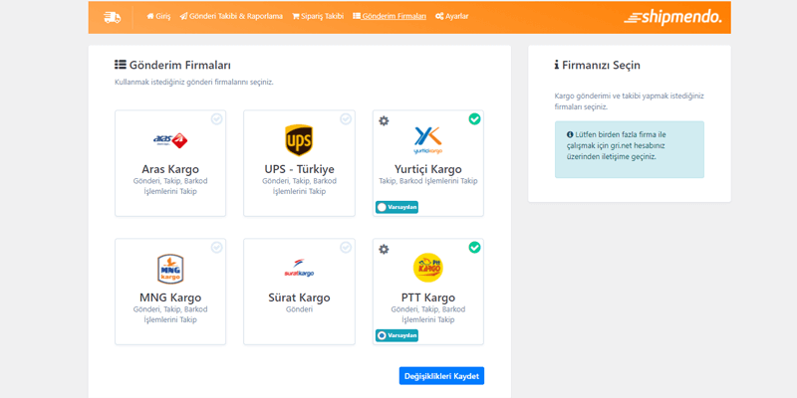The image size is (797, 398).
Task: Click the Aras Kargo logo
Action: pyautogui.click(x=170, y=140)
